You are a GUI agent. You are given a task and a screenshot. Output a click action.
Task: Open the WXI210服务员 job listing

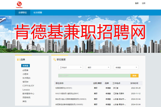pyautogui.click(x=67, y=93)
